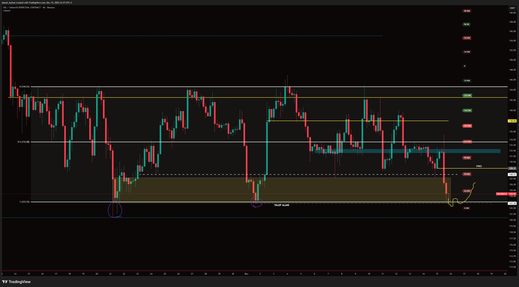Screen dimensions: 519x287
Task: Select the yellow 129.31 price label
Action: [x=511, y=168]
